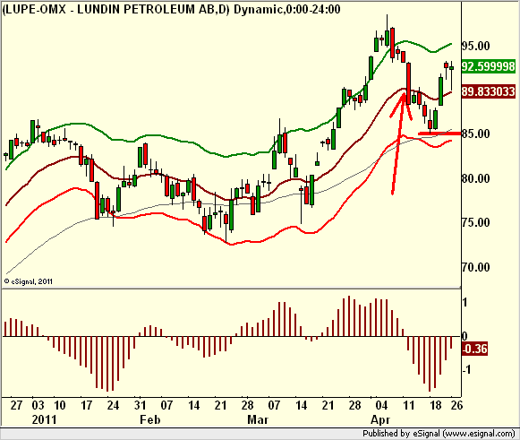Click the 75.00 price axis label
This screenshot has height=440, width=520.
(x=475, y=222)
